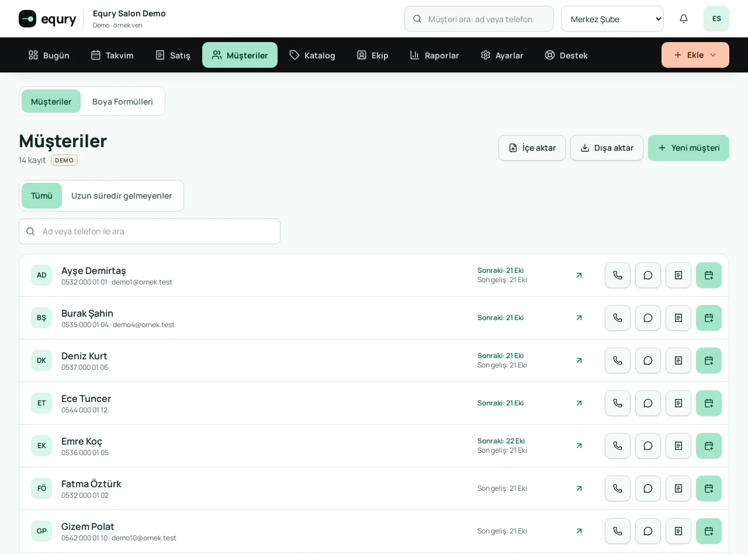Image resolution: width=748 pixels, height=555 pixels.
Task: Open Emre Koç's profile arrow icon
Action: tap(579, 446)
